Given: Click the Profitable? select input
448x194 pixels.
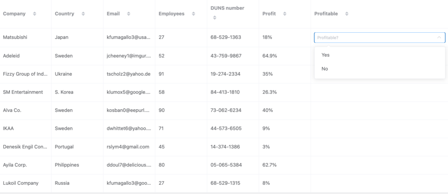Looking at the screenshot, I should [380, 38].
